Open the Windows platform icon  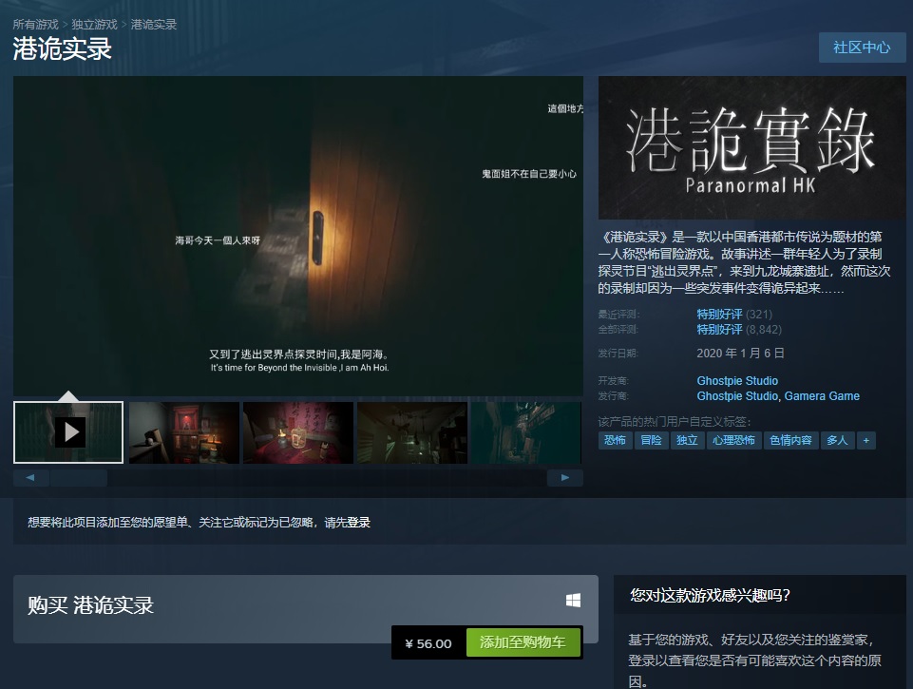[573, 601]
